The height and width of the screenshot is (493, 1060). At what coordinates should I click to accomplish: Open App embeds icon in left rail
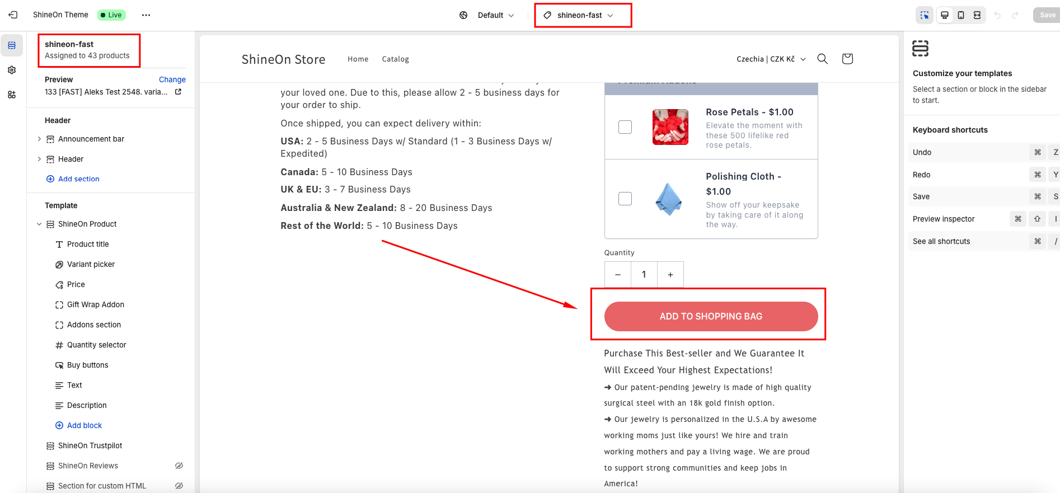coord(12,95)
